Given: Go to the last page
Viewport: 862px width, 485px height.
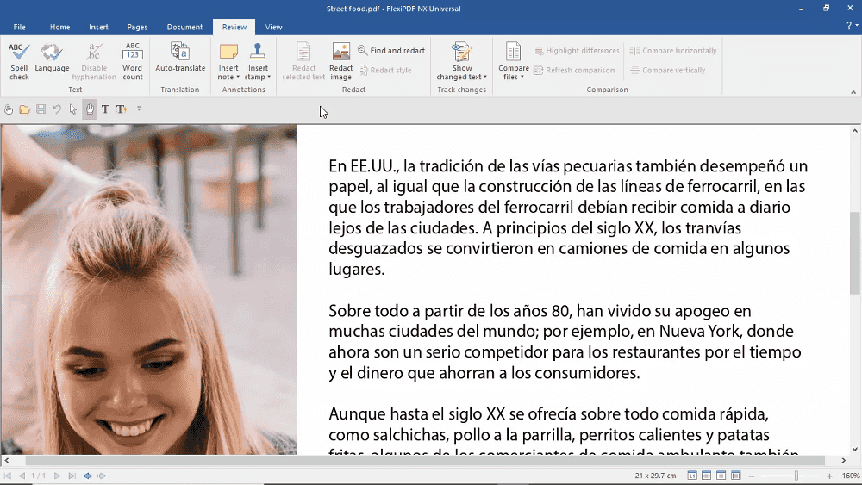Looking at the screenshot, I should click(x=72, y=476).
